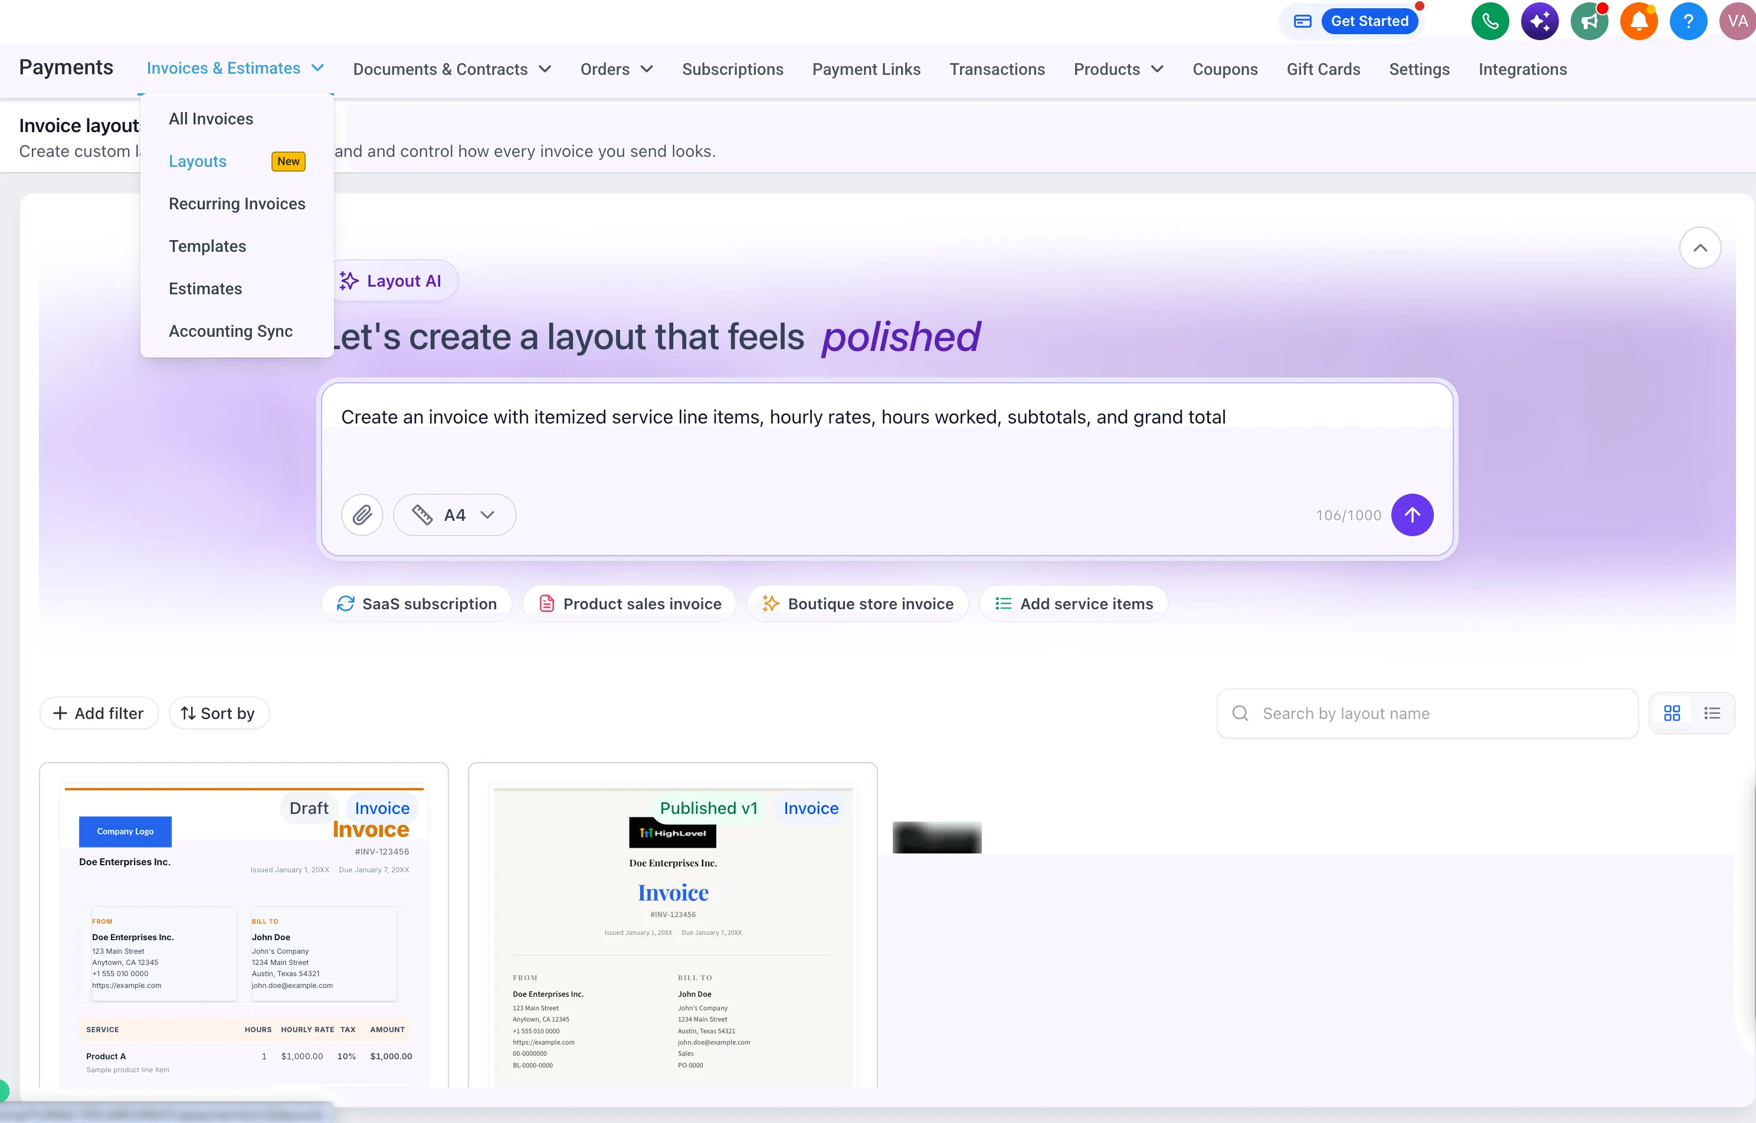Viewport: 1756px width, 1123px height.
Task: Select Layouts in the dropdown menu
Action: coord(198,161)
